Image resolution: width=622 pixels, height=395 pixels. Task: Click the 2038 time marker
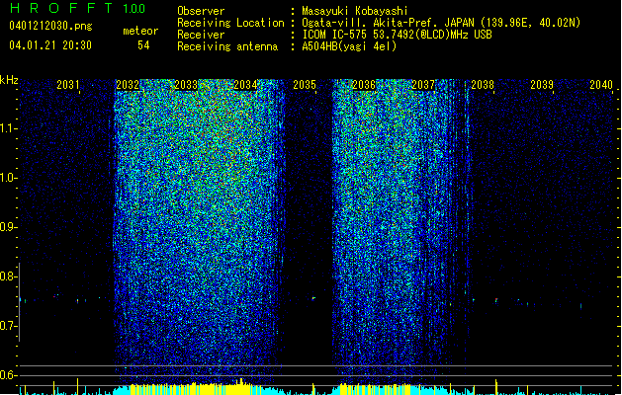[483, 85]
